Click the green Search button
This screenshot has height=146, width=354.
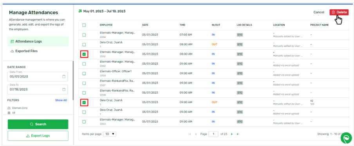tap(38, 124)
